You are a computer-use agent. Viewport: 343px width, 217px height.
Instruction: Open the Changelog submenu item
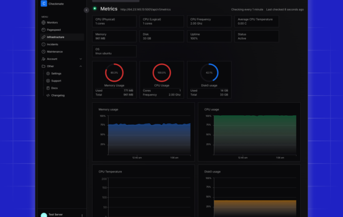pos(64,95)
